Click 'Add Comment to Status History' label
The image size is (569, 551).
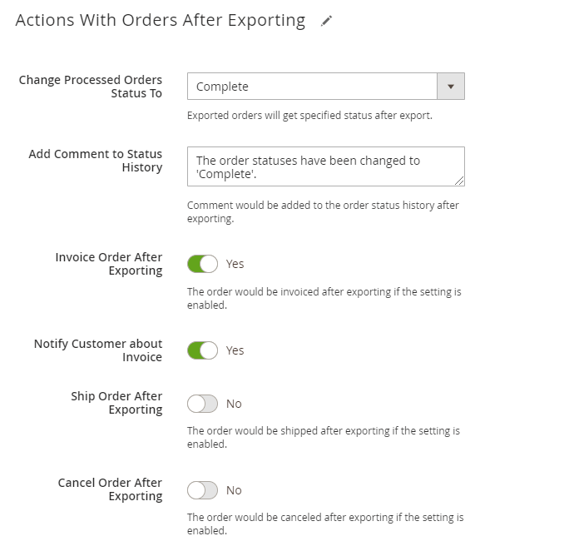[96, 161]
